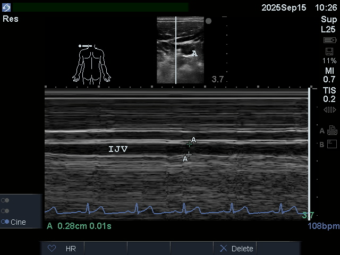340x255 pixels.
Task: Click the blue ECG trace waveform
Action: pos(176,210)
